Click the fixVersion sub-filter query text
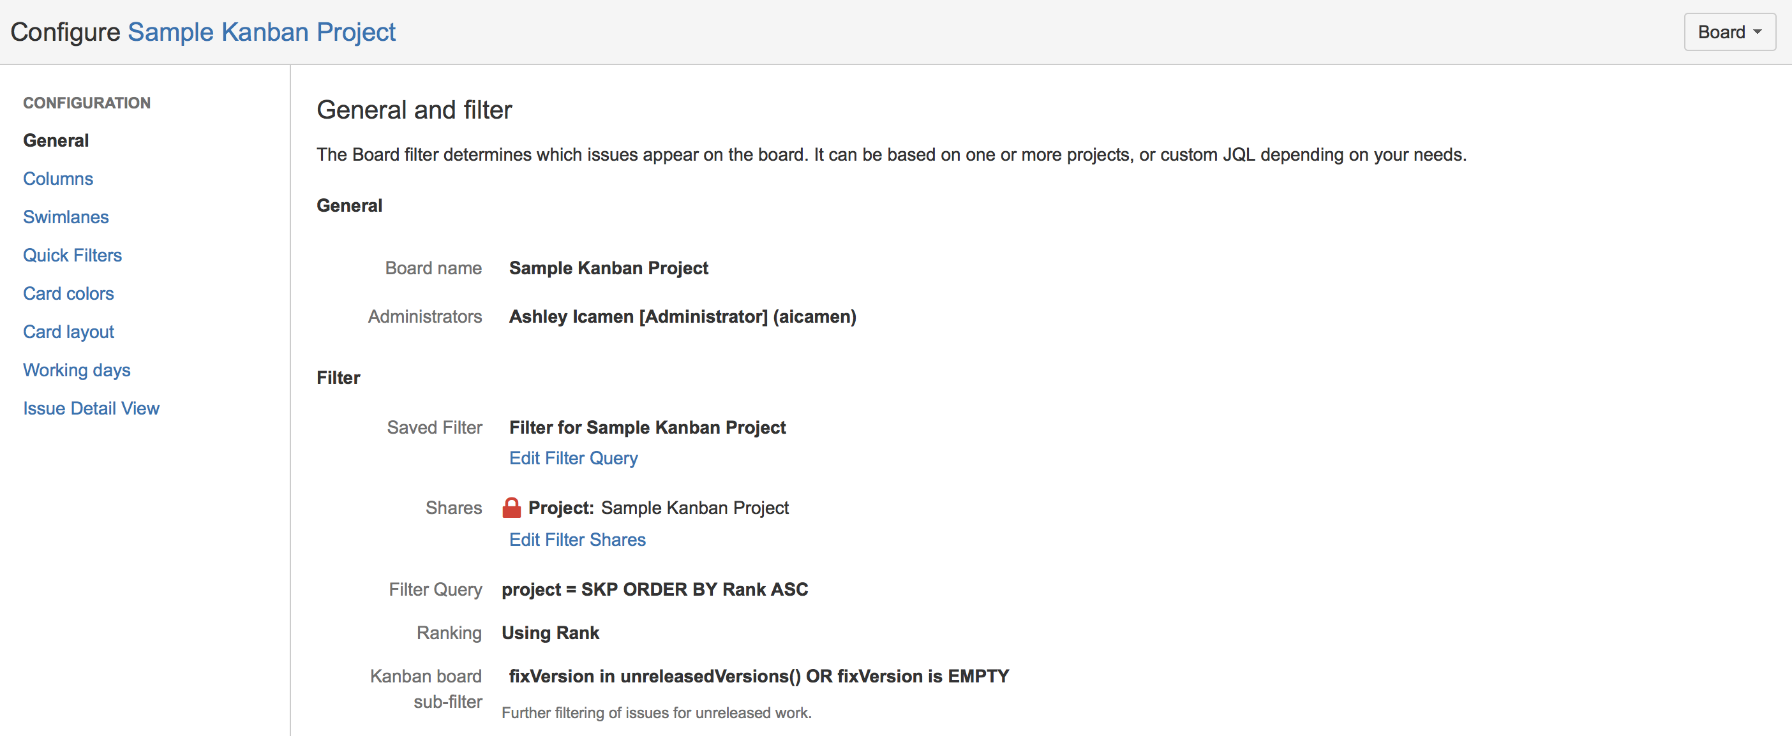 759,676
